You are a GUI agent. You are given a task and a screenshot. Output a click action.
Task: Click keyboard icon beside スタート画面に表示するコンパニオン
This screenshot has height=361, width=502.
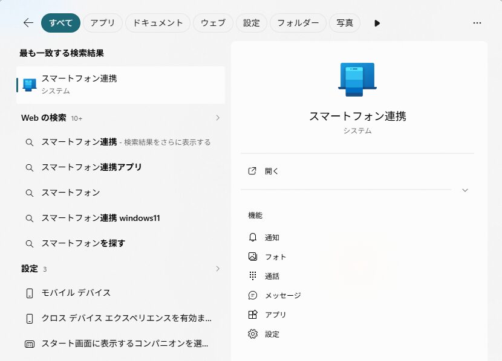click(x=30, y=344)
